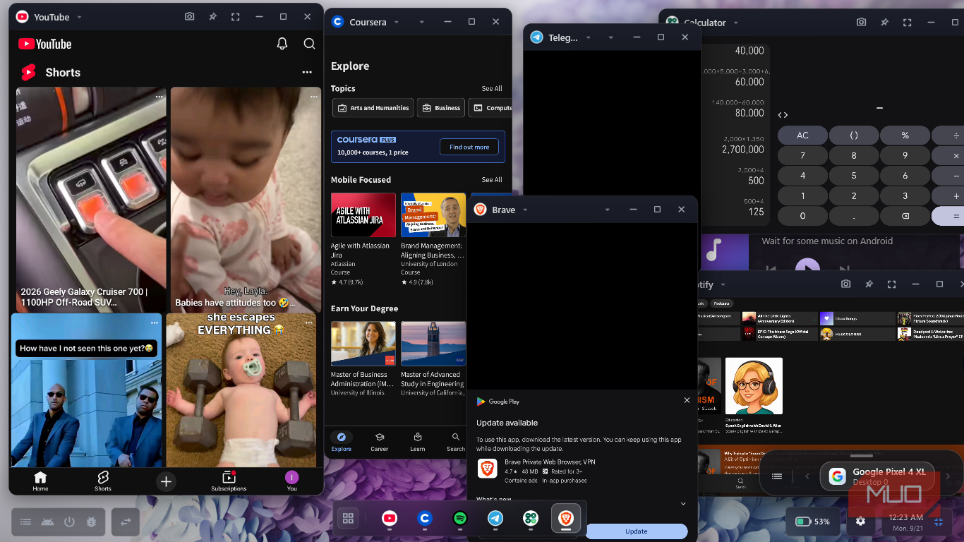This screenshot has height=542, width=964.
Task: Pin the Spotify window
Action: pos(869,284)
